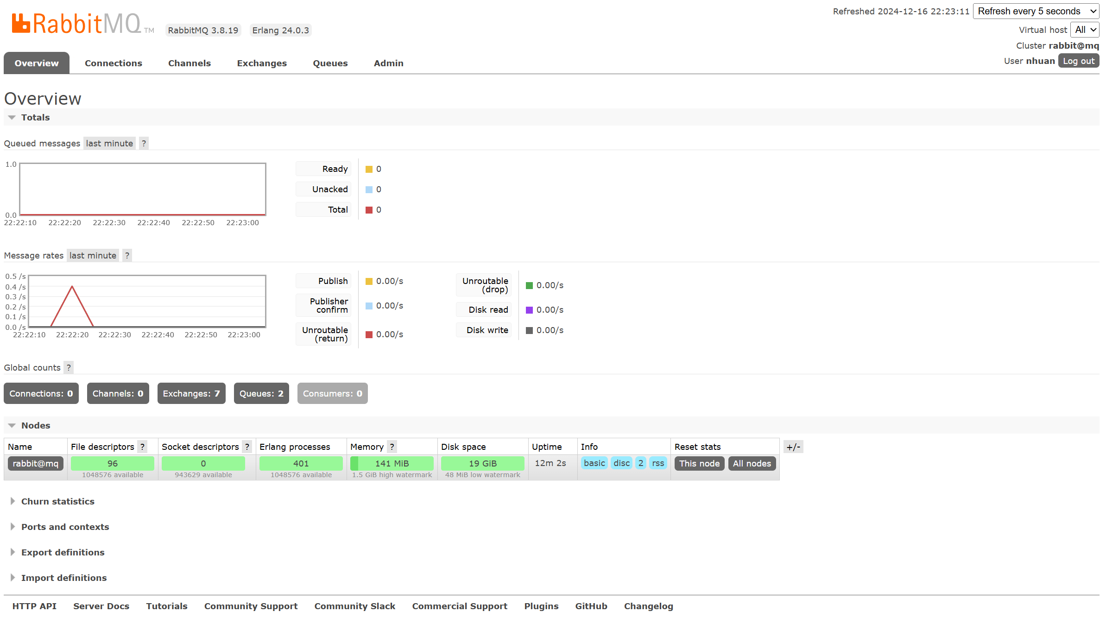Open Community Slack footer link

coord(355,606)
